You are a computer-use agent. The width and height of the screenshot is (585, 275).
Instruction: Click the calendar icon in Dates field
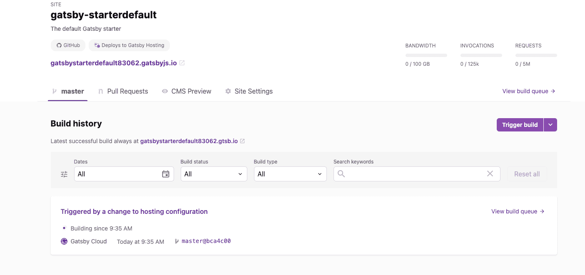pyautogui.click(x=166, y=174)
